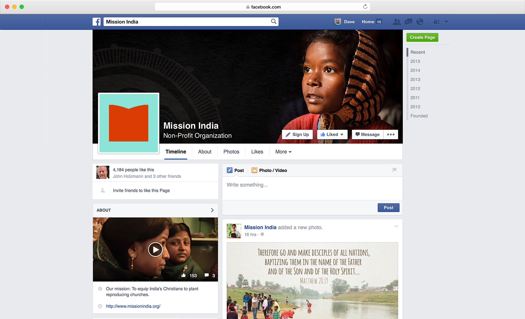Click the "4,184 people like this" text

[134, 170]
